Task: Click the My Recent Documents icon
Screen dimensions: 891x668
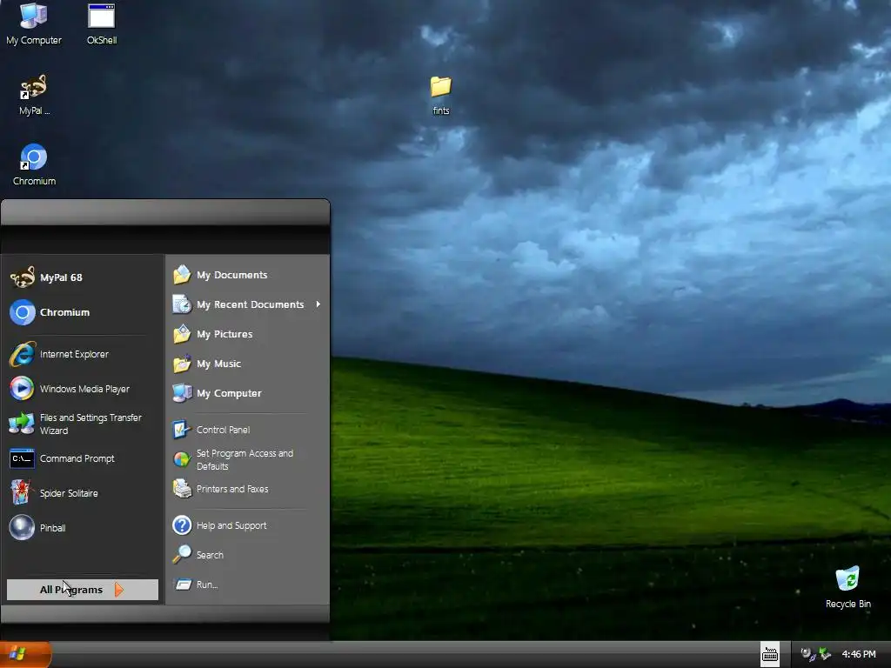Action: (x=182, y=304)
